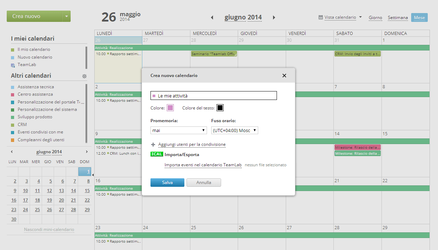
Task: Open 10.00 Rapporto settimanale on May 26
Action: pyautogui.click(x=118, y=54)
